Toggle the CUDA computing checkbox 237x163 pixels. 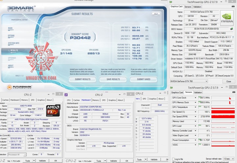click(x=197, y=76)
